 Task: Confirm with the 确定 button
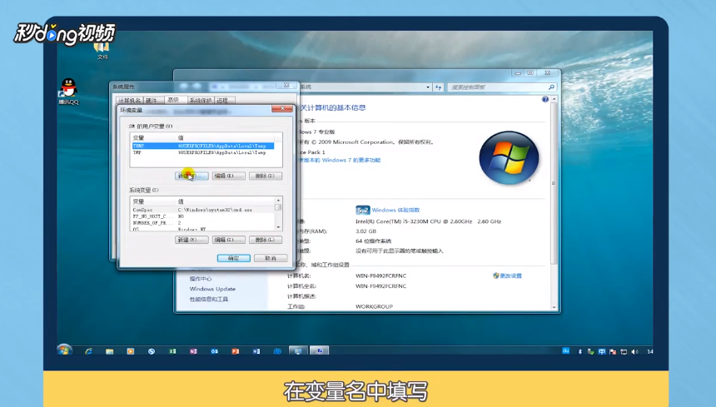click(233, 258)
